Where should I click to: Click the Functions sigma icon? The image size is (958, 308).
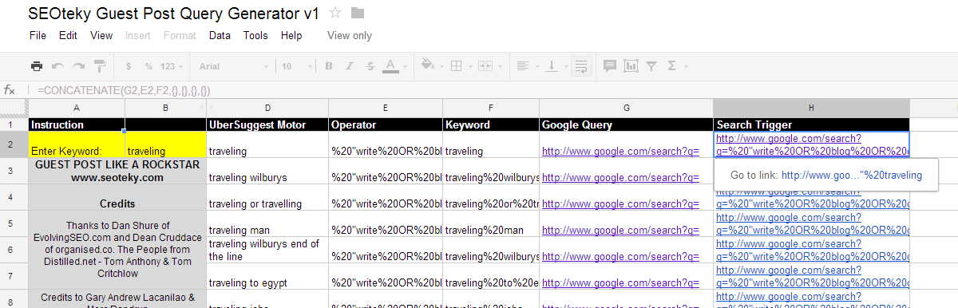click(671, 66)
